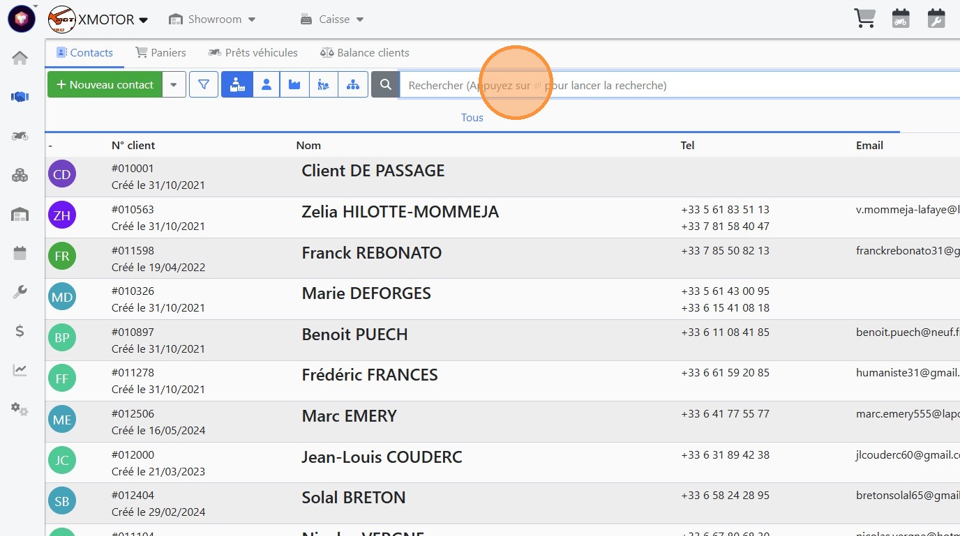The width and height of the screenshot is (960, 536).
Task: Open the settings gears icon in sidebar
Action: [20, 409]
